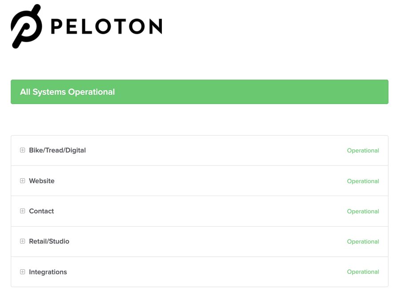This screenshot has width=413, height=293.
Task: Expand the Integrations plus icon
Action: [23, 272]
